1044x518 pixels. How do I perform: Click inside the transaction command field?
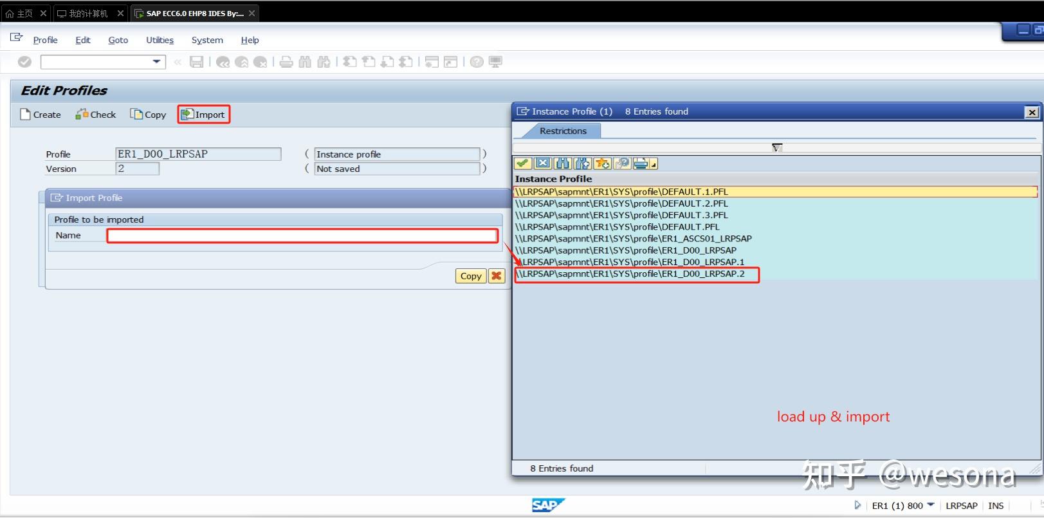pos(96,62)
